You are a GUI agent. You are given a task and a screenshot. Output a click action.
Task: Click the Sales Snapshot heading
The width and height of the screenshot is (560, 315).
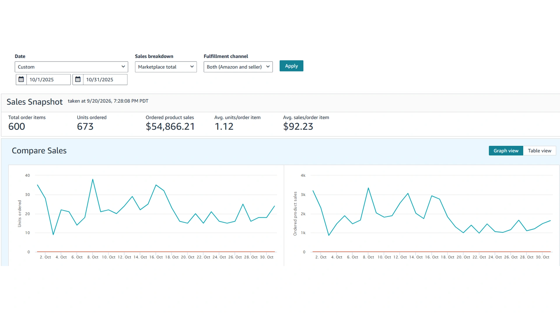34,102
